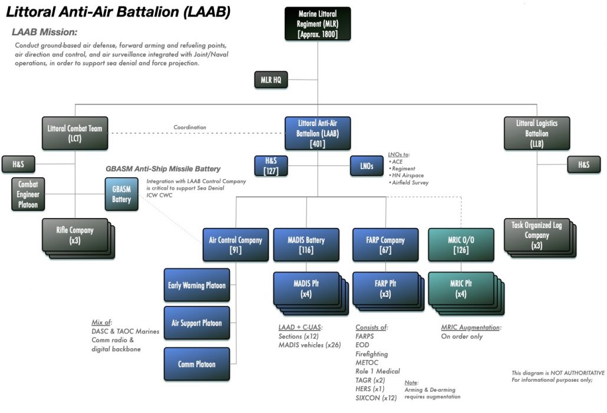607x413 pixels.
Task: Click the Task Organized Log Company box
Action: pyautogui.click(x=536, y=234)
